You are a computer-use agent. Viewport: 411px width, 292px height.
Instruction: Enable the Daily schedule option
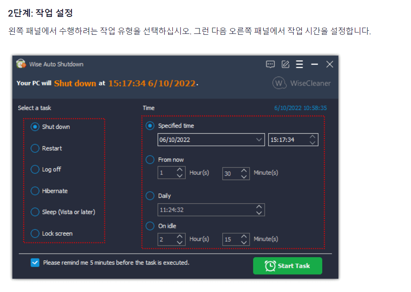[150, 196]
